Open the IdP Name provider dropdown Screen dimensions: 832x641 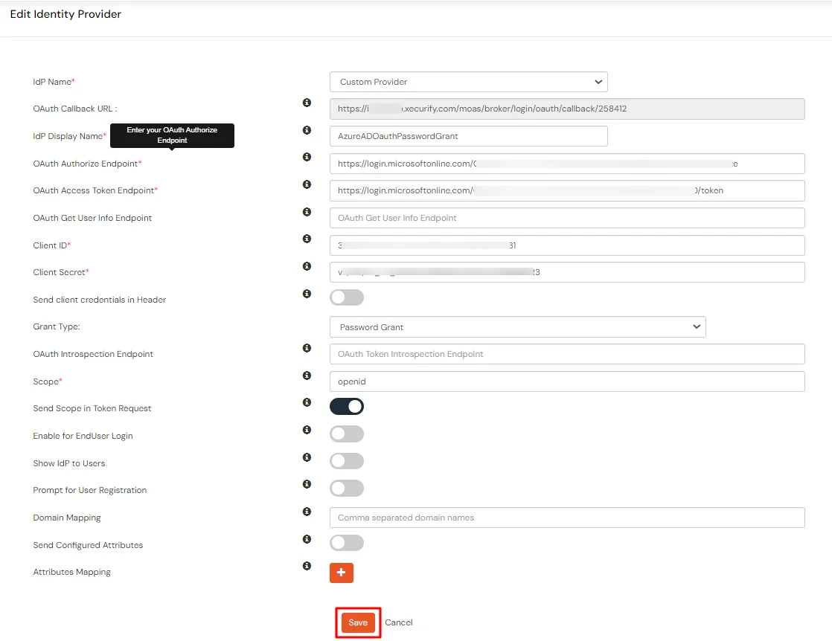469,82
